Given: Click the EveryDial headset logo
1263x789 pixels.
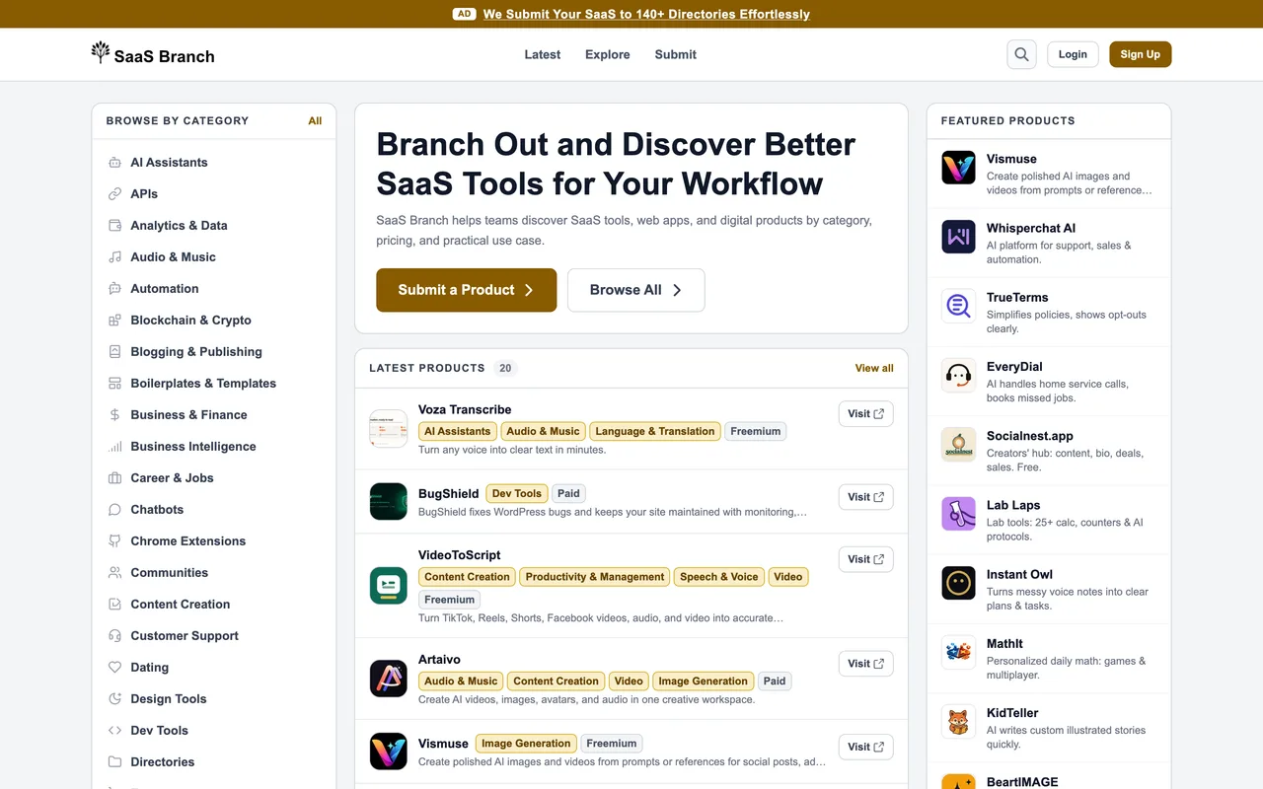Looking at the screenshot, I should point(958,375).
